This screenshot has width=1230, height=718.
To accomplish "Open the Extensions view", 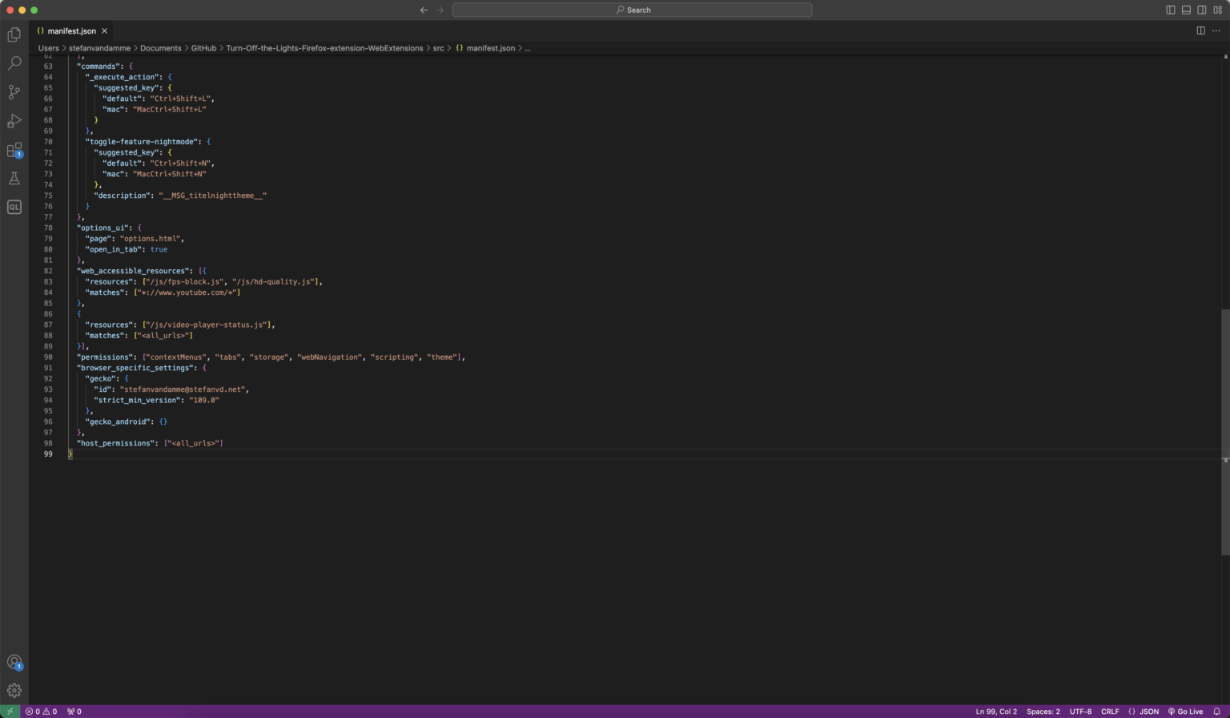I will point(14,150).
